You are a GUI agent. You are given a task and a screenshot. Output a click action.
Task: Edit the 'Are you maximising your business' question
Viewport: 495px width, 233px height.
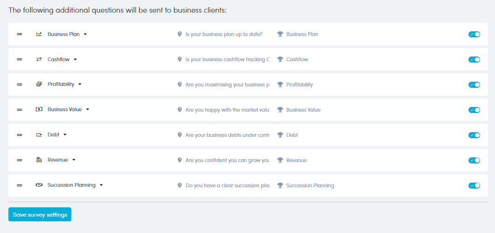[227, 85]
